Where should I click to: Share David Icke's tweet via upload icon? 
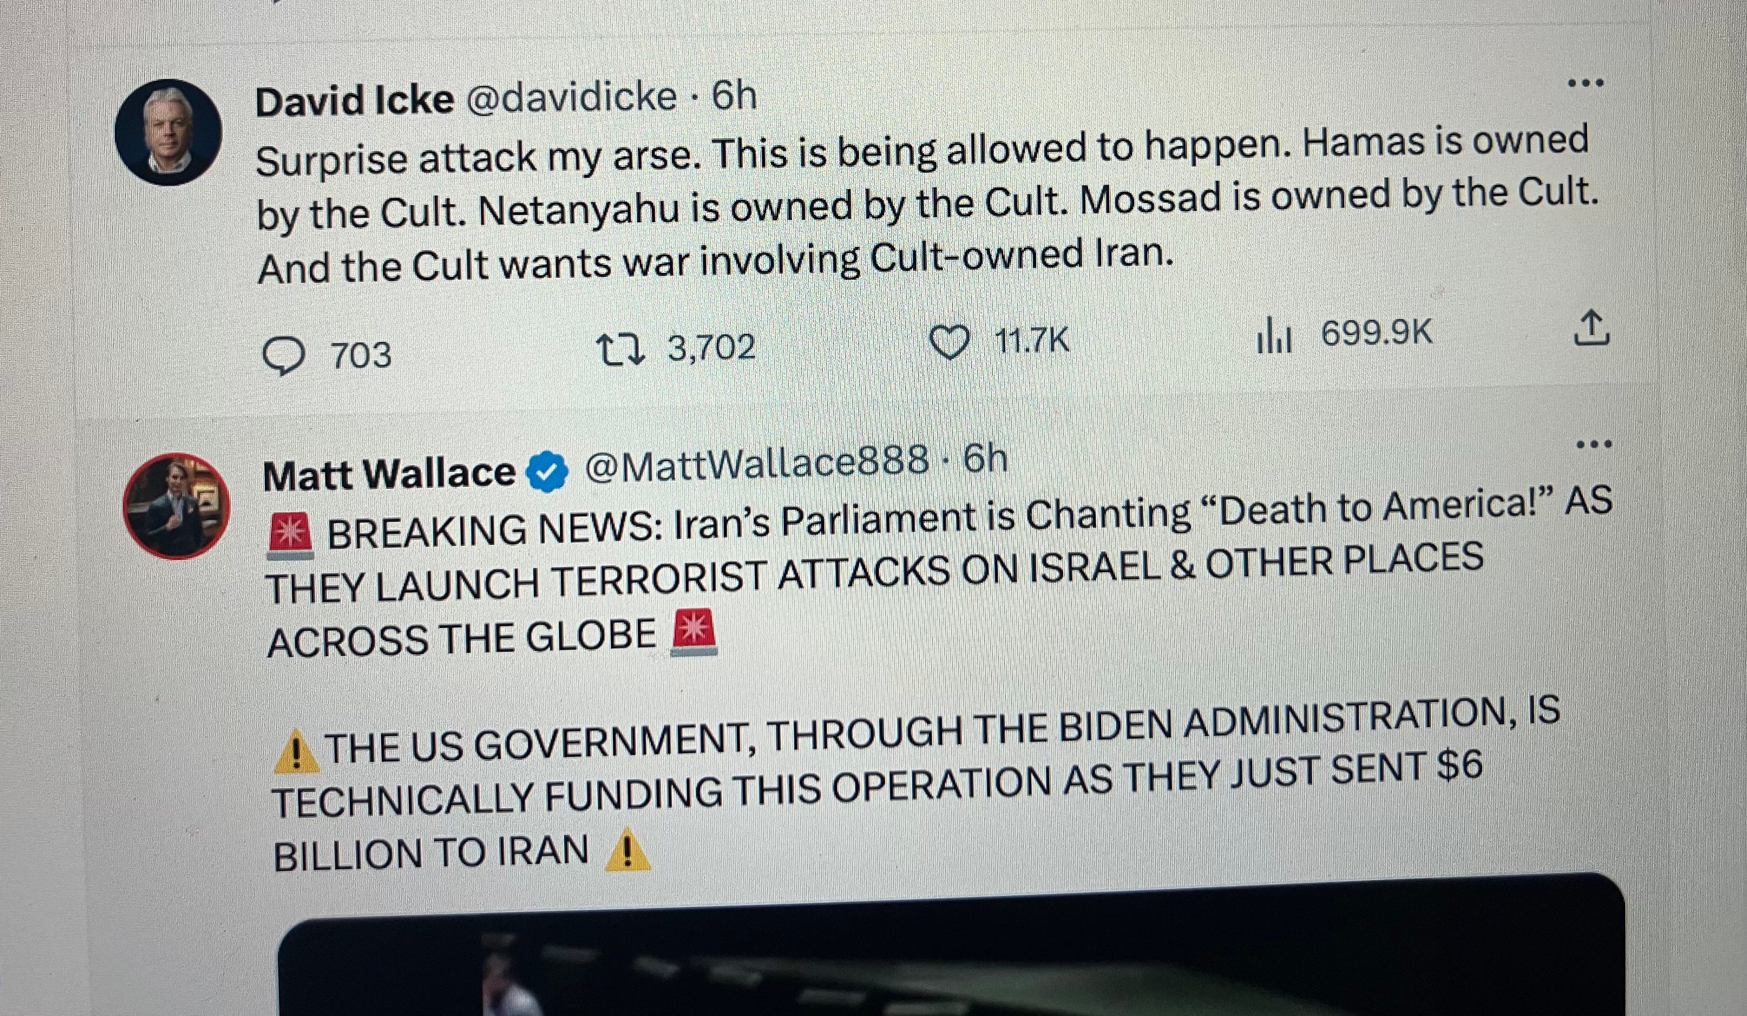(x=1592, y=328)
